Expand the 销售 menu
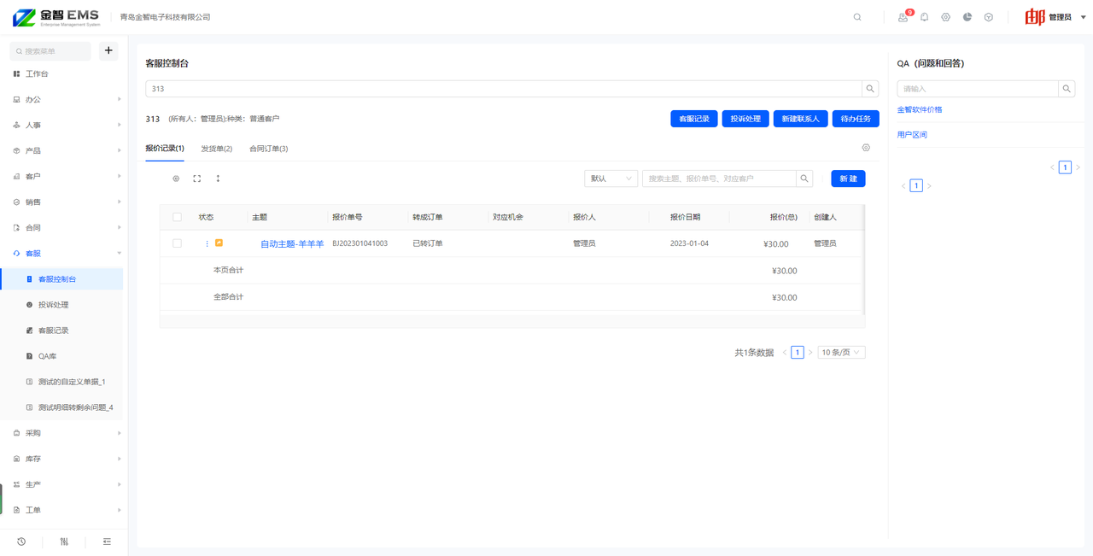Viewport: 1093px width, 556px height. pos(64,202)
